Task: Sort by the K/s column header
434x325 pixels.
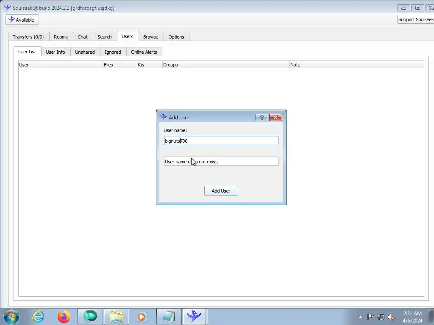Action: click(150, 65)
